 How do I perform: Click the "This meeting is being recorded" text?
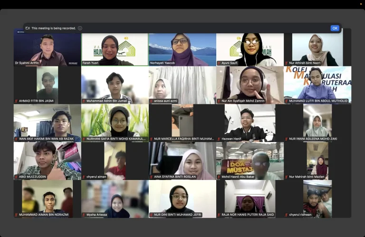[x=53, y=28]
